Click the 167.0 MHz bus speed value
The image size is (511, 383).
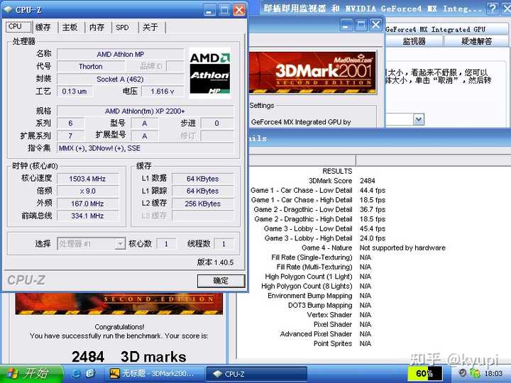coord(87,204)
